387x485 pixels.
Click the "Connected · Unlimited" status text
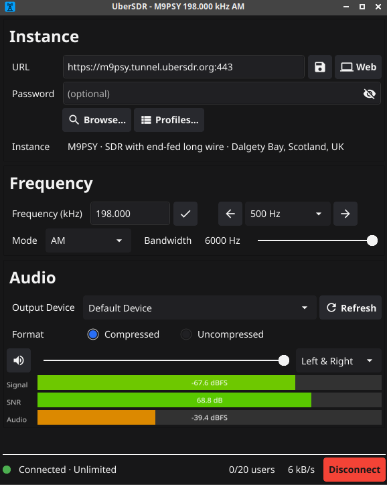68,470
